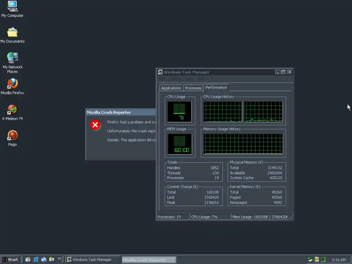The height and width of the screenshot is (264, 352).
Task: Click the Memory Usage History graph
Action: click(x=243, y=144)
